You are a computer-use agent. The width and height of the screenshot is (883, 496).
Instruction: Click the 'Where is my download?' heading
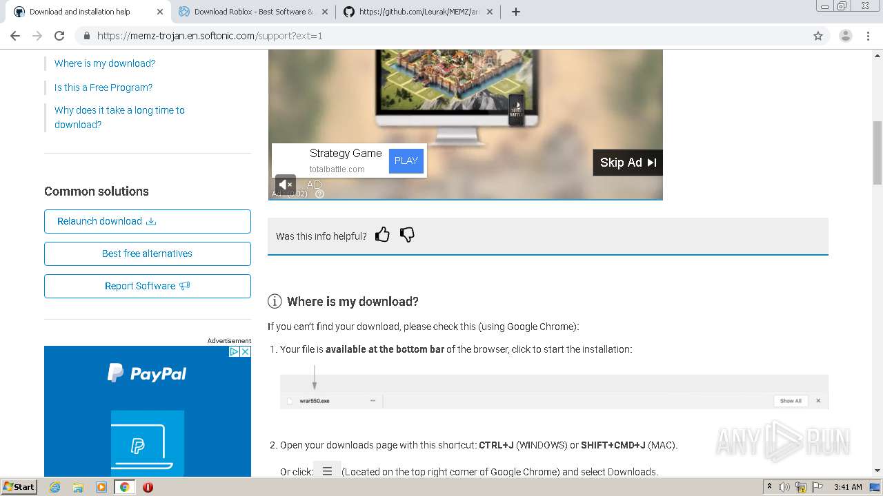coord(353,301)
